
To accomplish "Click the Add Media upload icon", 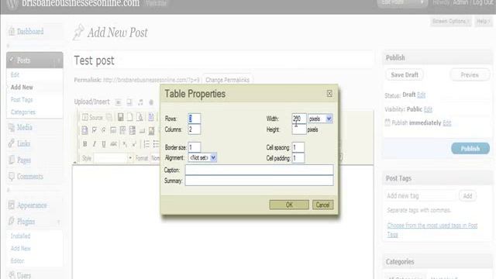I will 151,102.
